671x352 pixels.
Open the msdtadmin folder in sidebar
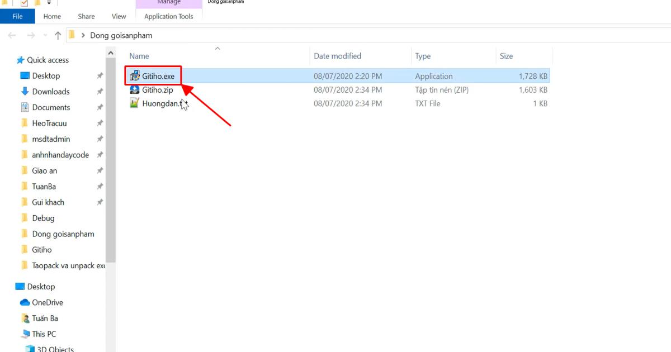coord(51,139)
